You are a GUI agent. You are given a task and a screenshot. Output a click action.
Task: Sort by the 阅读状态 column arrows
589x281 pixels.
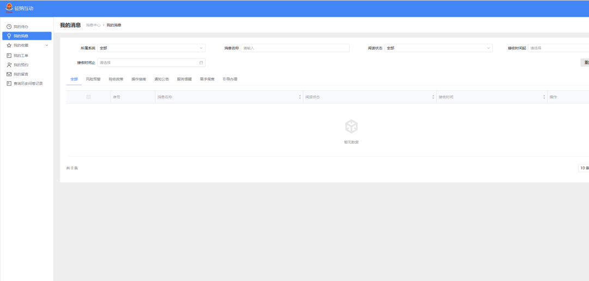(x=433, y=97)
